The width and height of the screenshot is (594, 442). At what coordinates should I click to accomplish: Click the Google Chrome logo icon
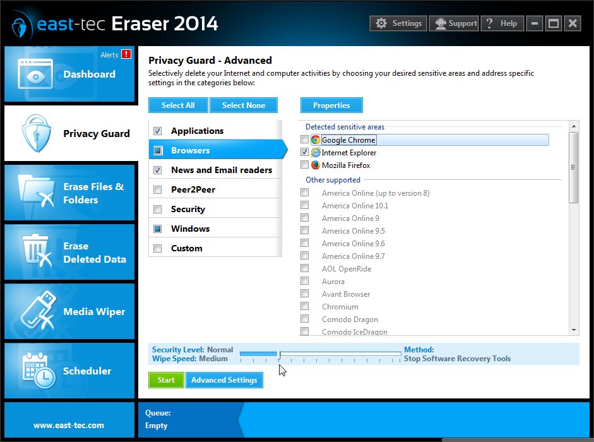pos(316,140)
